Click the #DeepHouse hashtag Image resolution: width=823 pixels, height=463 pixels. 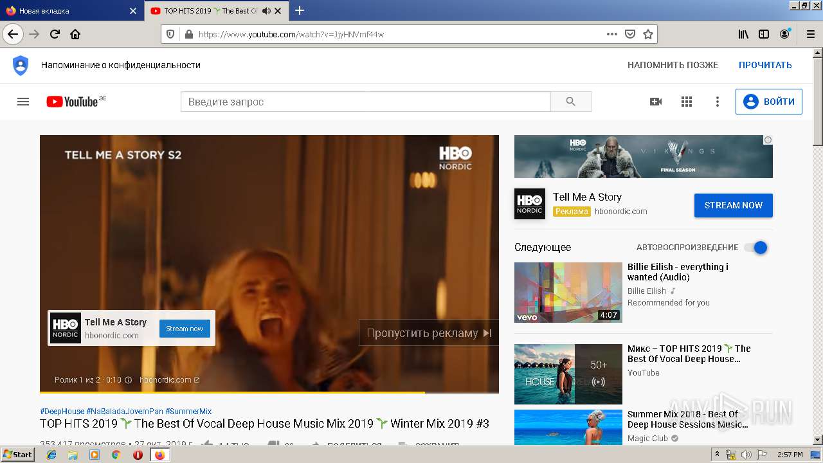62,412
